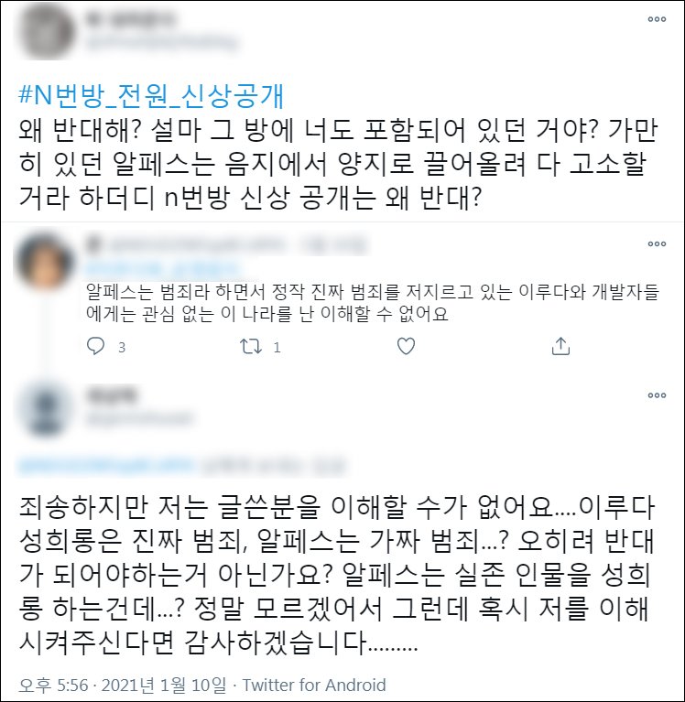Open more options on the bottom tweet
685x702 pixels.
pyautogui.click(x=657, y=395)
